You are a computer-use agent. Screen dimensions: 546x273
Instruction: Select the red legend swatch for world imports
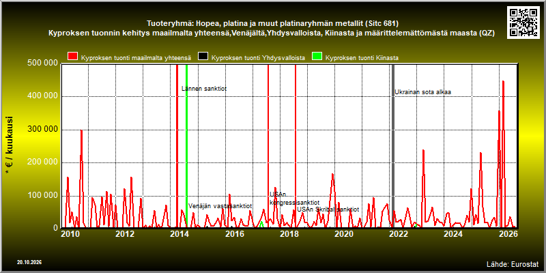(72, 57)
